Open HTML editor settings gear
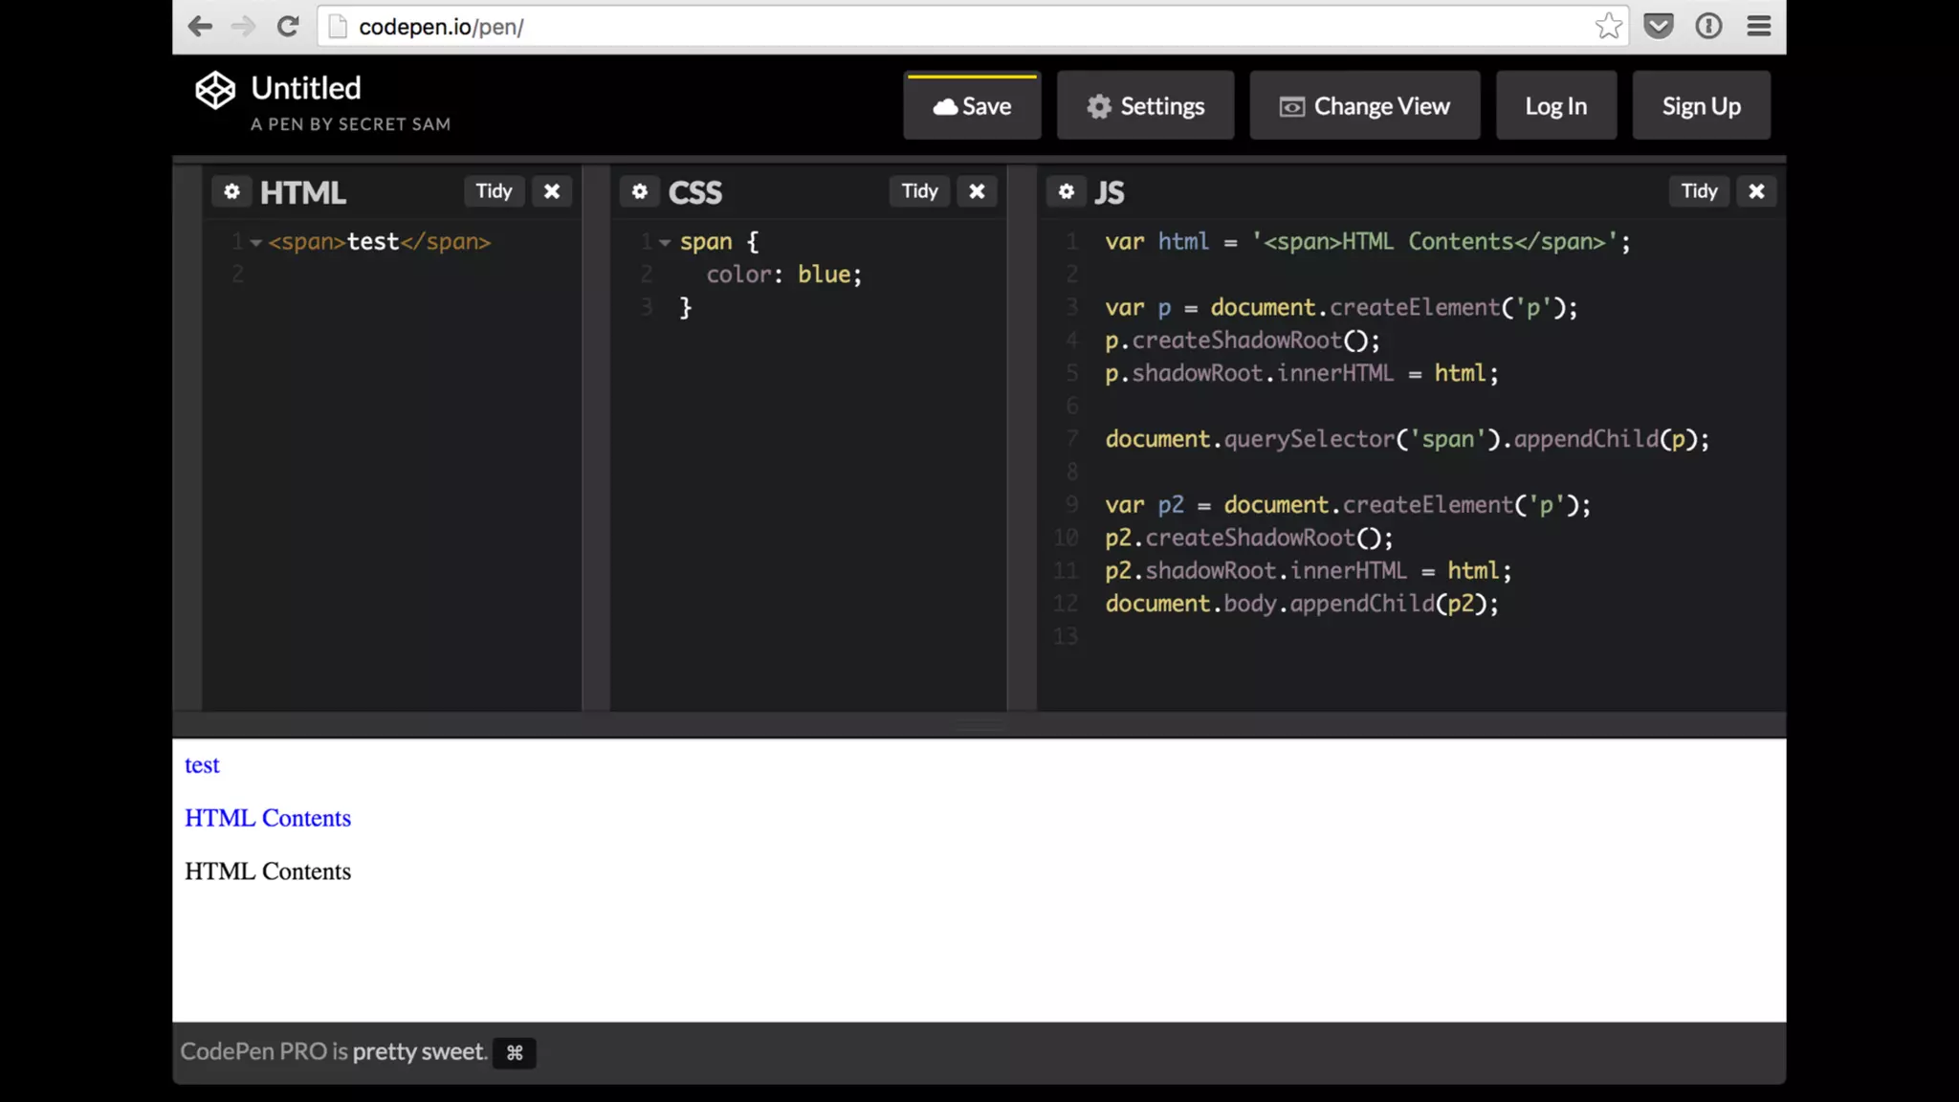 coord(231,191)
